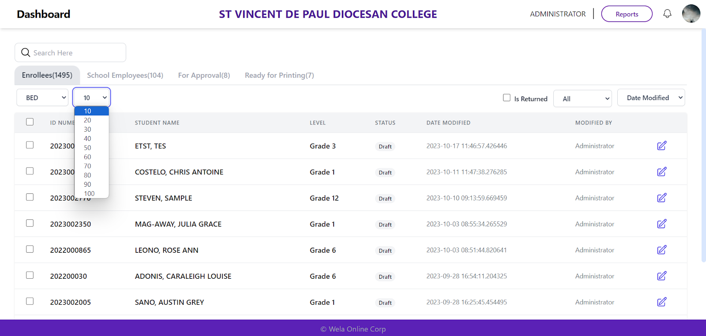The width and height of the screenshot is (706, 336).
Task: Open the All status filter dropdown
Action: pyautogui.click(x=582, y=99)
